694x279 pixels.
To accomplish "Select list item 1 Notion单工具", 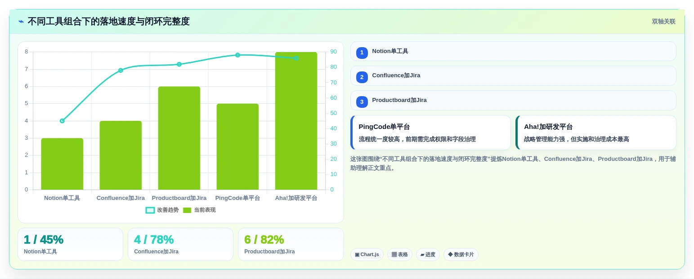I will [x=513, y=51].
